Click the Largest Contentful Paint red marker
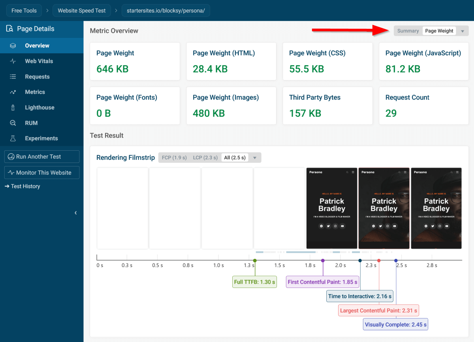474x342 pixels. [379, 260]
